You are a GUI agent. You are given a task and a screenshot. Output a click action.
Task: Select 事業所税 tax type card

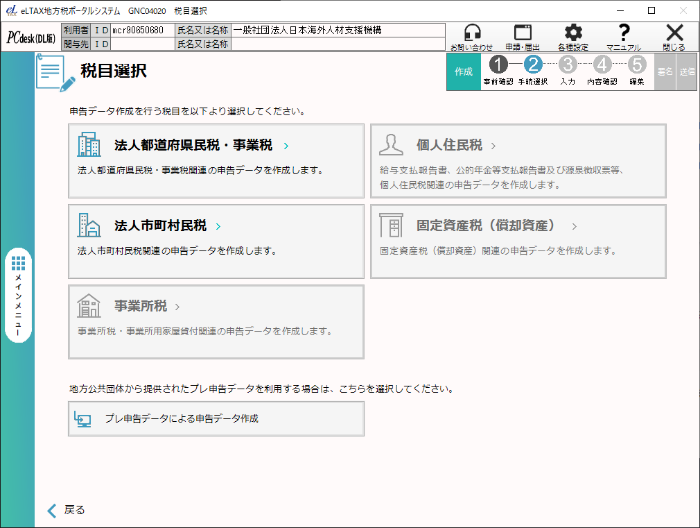(x=216, y=322)
